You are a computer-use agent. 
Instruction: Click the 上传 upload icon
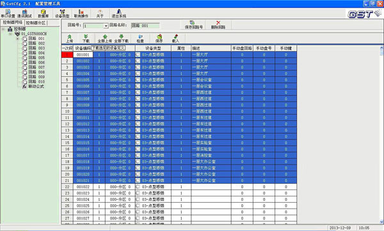tap(70, 38)
